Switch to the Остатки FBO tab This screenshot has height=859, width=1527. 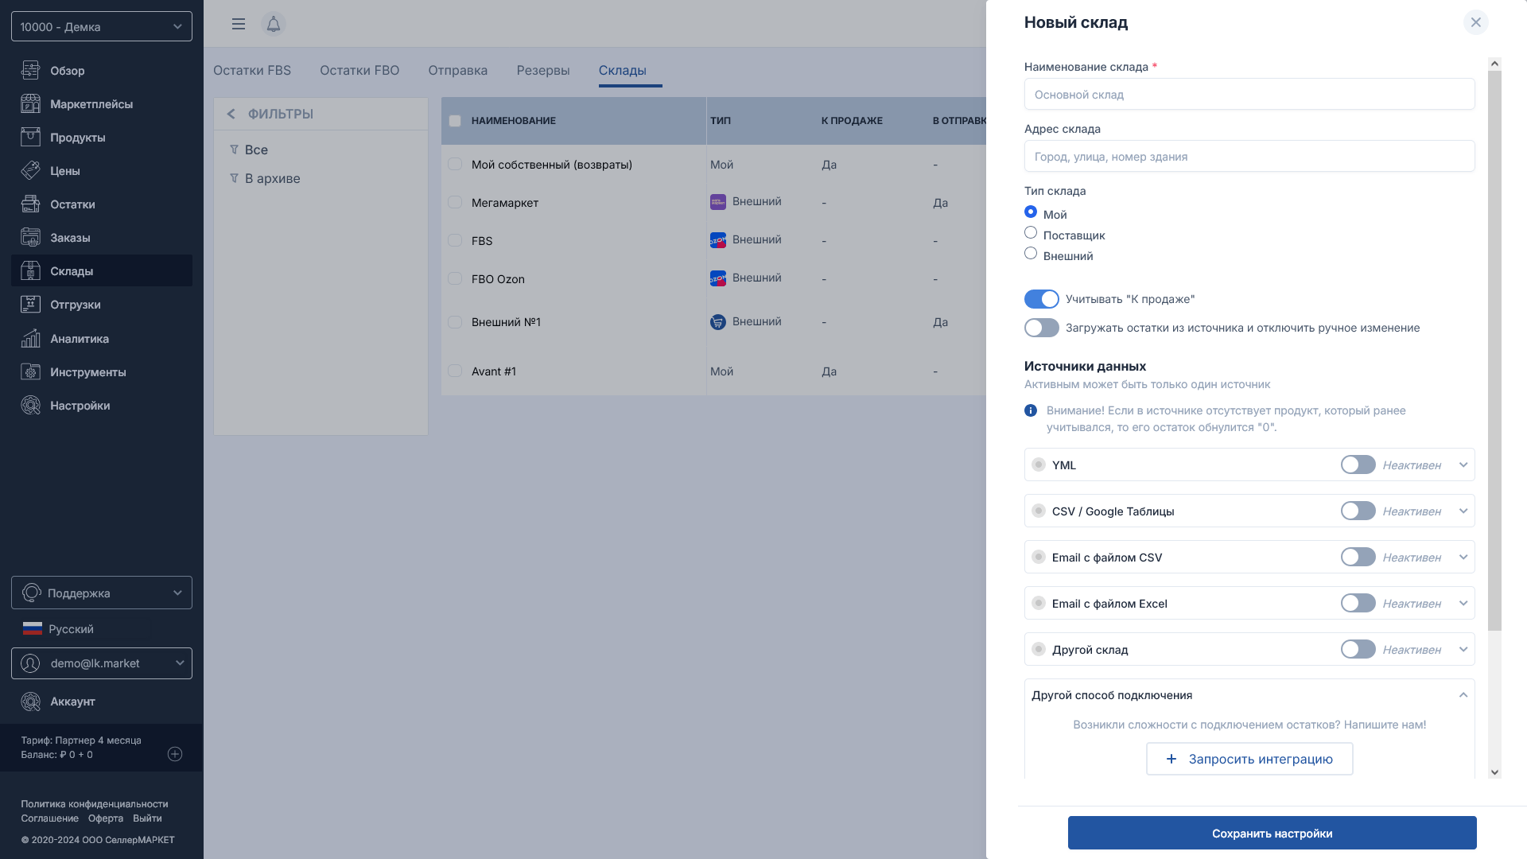pyautogui.click(x=359, y=70)
